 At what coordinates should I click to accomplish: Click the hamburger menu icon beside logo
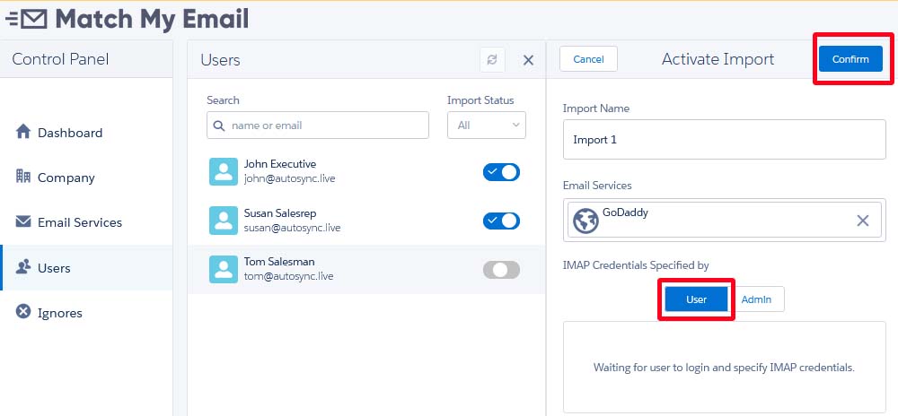coord(13,18)
